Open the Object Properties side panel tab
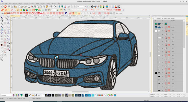 (187, 29)
